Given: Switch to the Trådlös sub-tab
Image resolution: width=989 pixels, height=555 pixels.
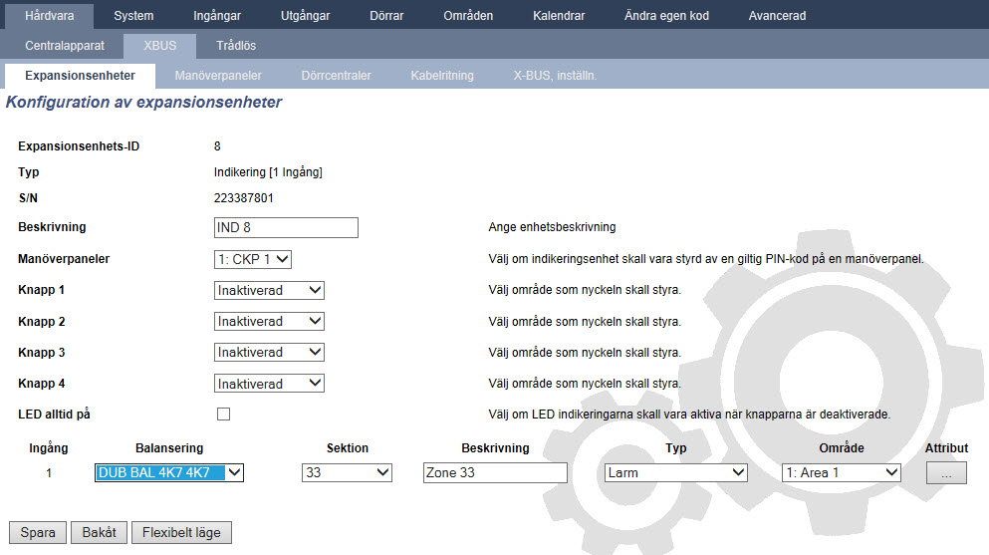Looking at the screenshot, I should 236,46.
